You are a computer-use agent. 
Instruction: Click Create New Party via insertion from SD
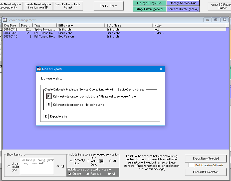38,6
